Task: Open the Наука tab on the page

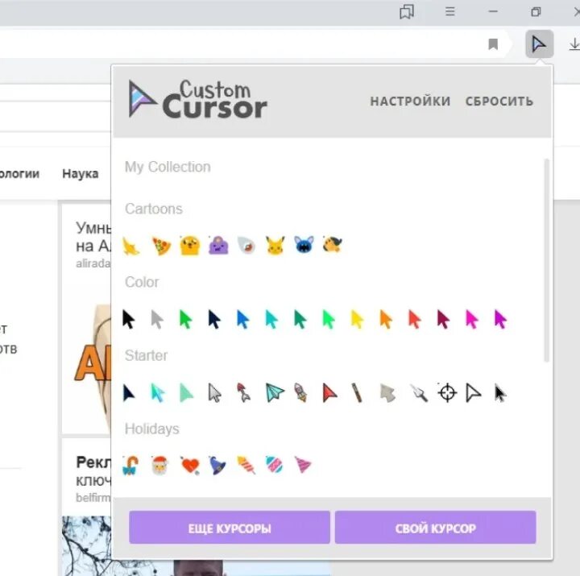Action: tap(81, 173)
